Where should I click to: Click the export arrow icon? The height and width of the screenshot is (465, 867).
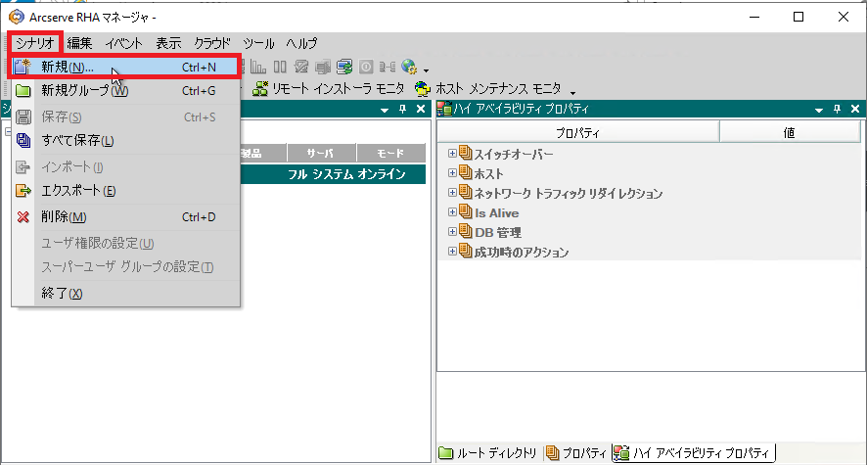coord(23,191)
